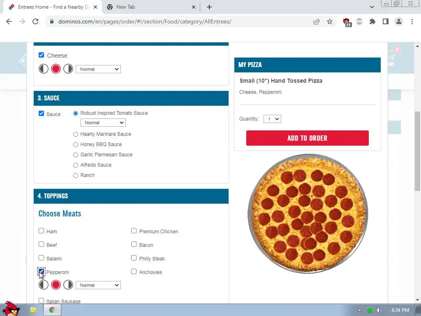Click "Choose Meats" heading

point(60,214)
